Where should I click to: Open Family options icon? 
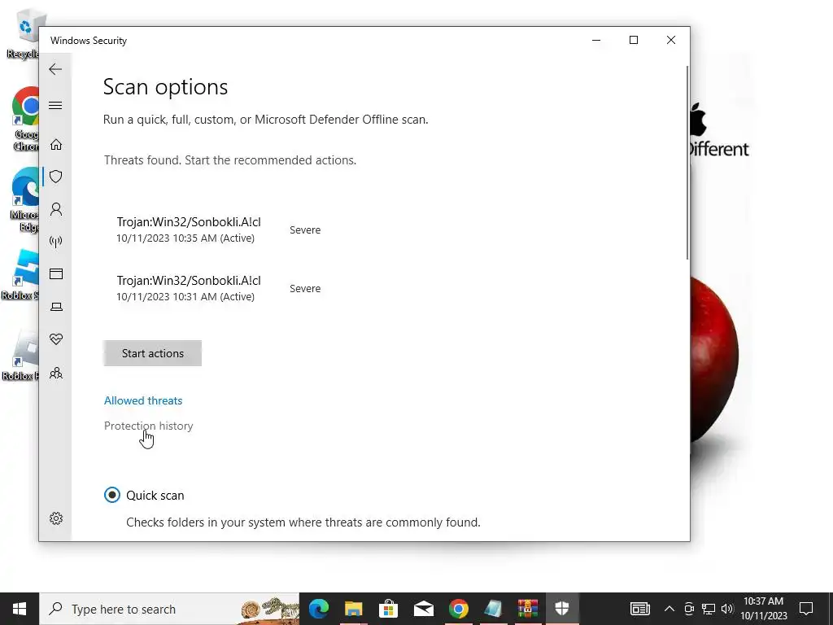pyautogui.click(x=56, y=373)
